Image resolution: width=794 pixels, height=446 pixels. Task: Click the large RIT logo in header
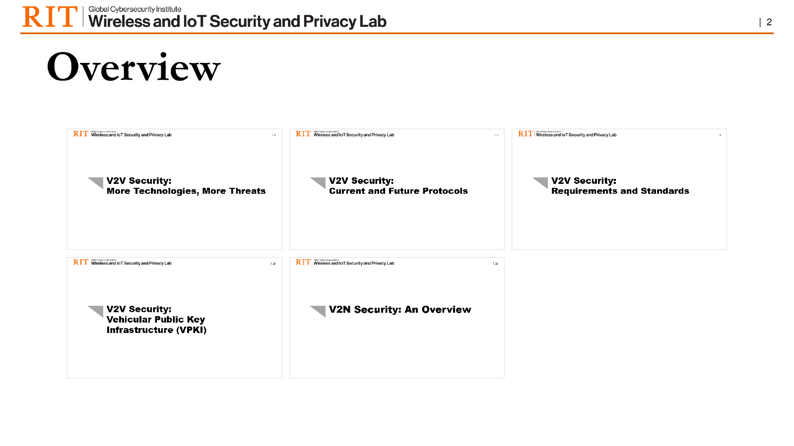50,17
